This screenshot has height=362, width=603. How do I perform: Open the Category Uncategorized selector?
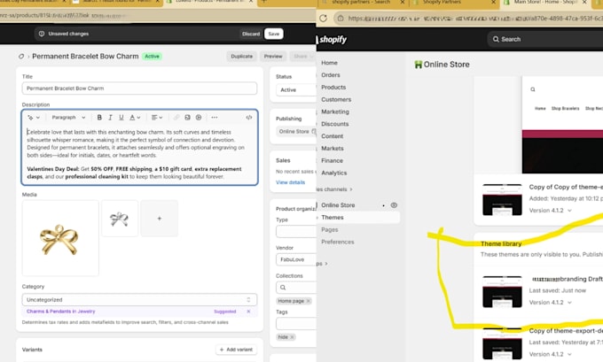pos(139,300)
